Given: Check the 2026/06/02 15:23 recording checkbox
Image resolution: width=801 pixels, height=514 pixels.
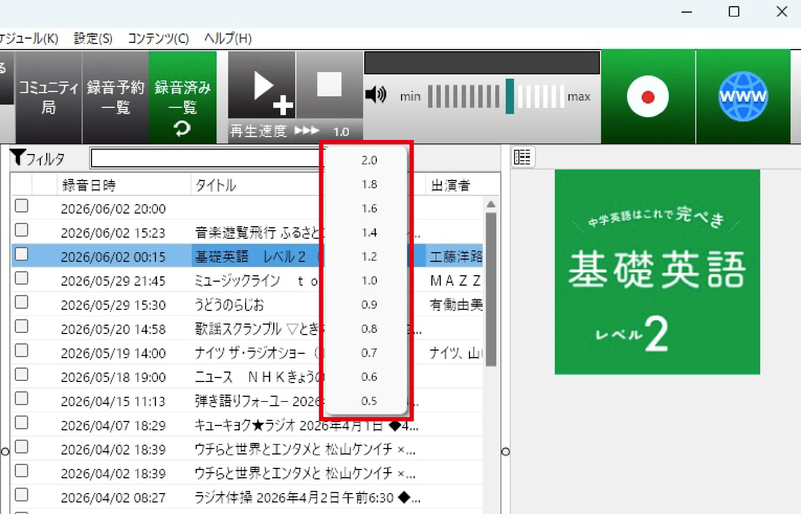Looking at the screenshot, I should pyautogui.click(x=22, y=230).
